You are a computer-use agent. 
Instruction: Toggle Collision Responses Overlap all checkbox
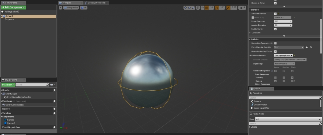[284, 71]
